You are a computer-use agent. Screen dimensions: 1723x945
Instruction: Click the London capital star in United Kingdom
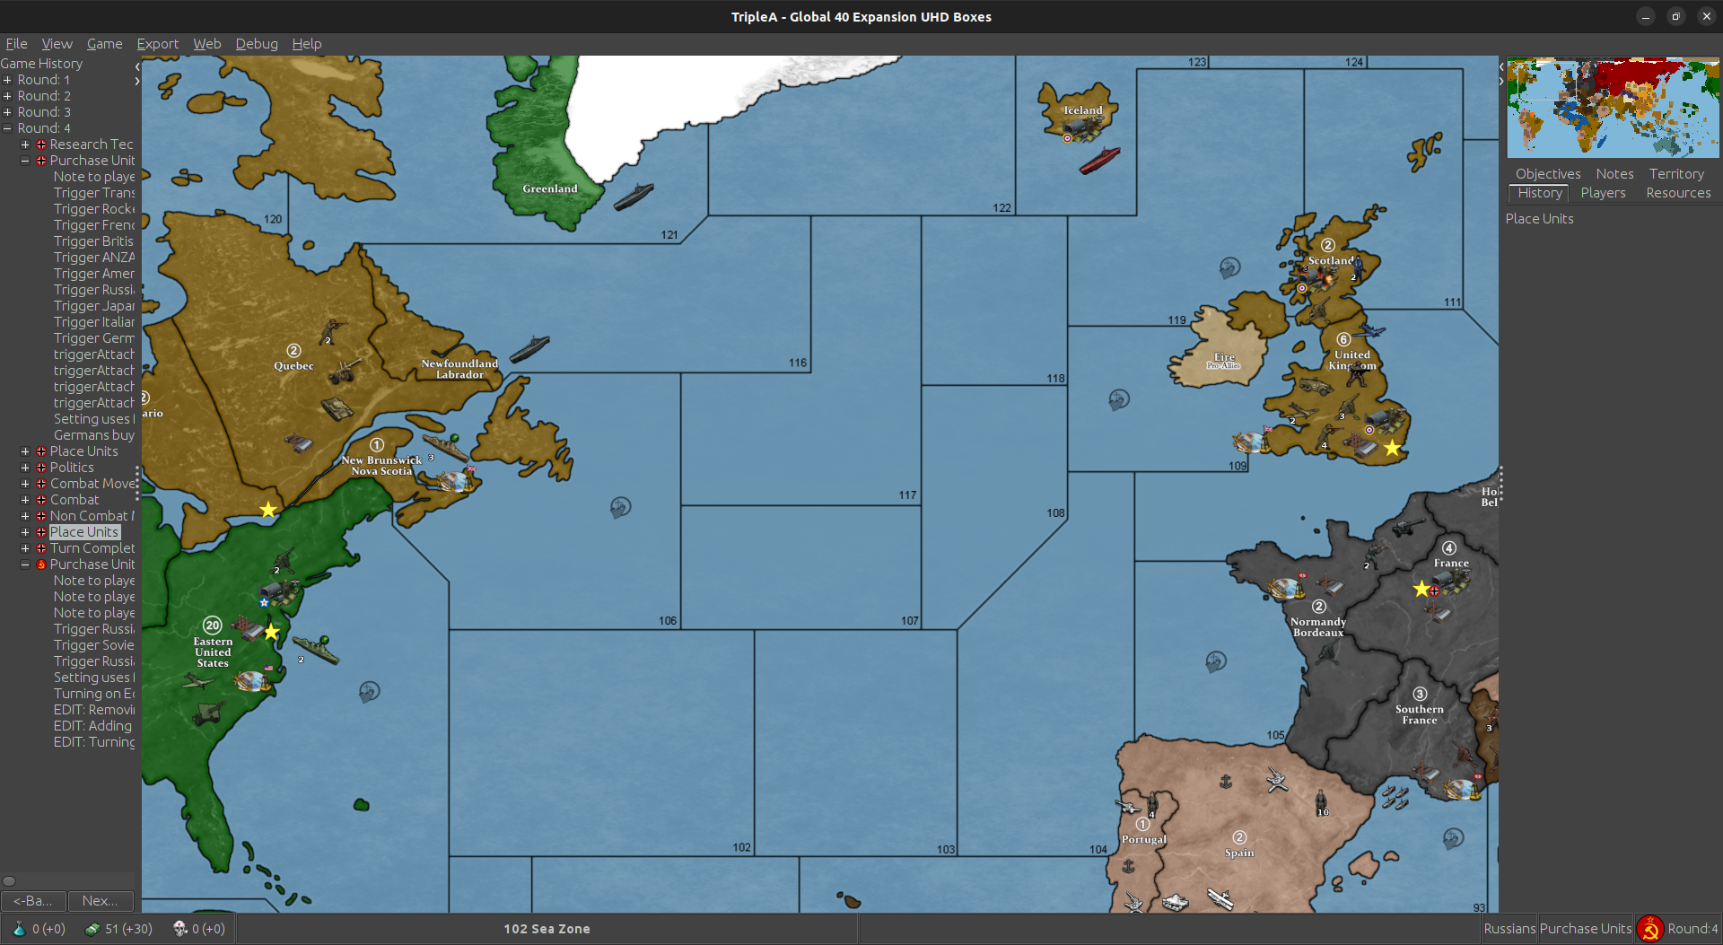[1392, 447]
